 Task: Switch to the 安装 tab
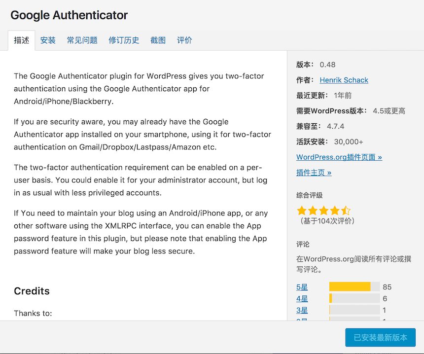click(x=48, y=40)
